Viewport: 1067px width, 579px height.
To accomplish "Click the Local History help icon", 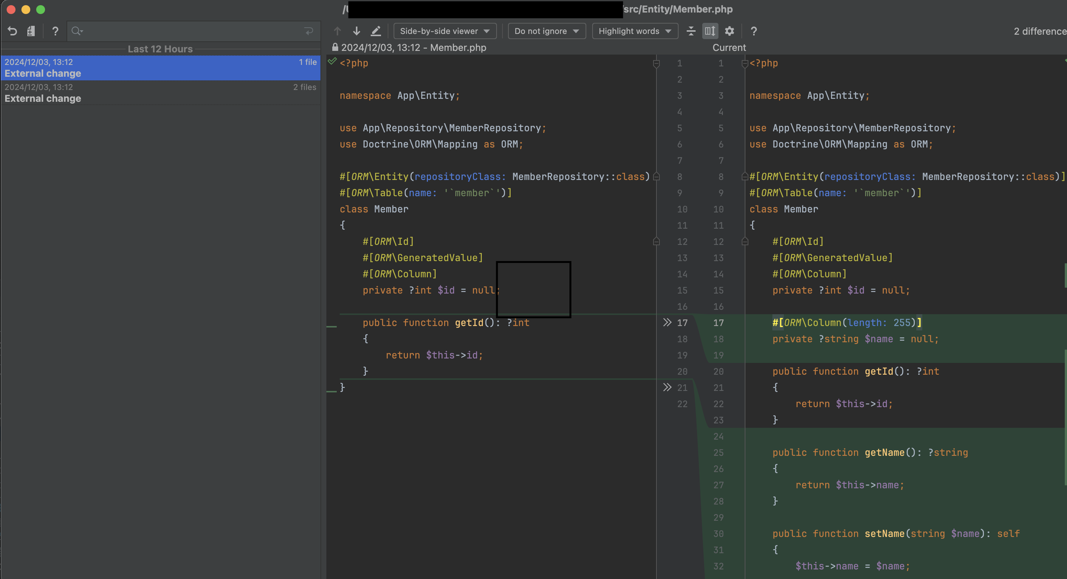I will coord(55,31).
